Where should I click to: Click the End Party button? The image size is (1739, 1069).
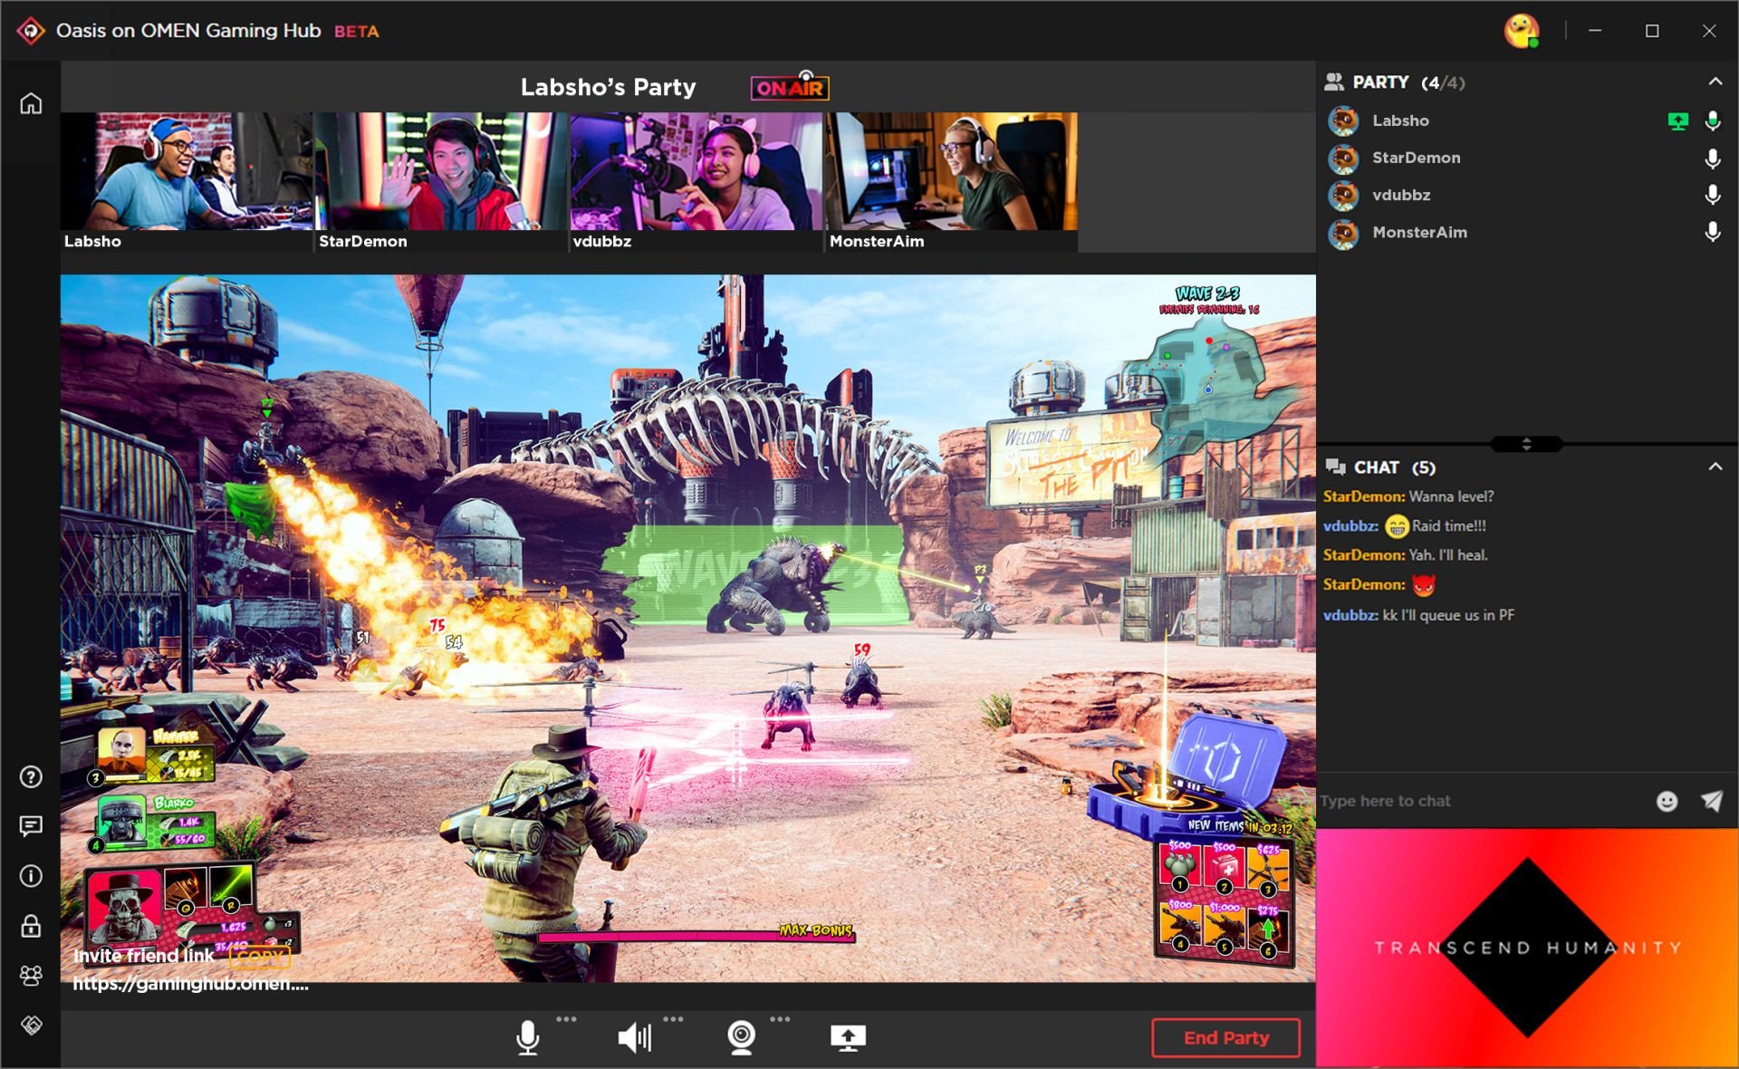pos(1225,1038)
